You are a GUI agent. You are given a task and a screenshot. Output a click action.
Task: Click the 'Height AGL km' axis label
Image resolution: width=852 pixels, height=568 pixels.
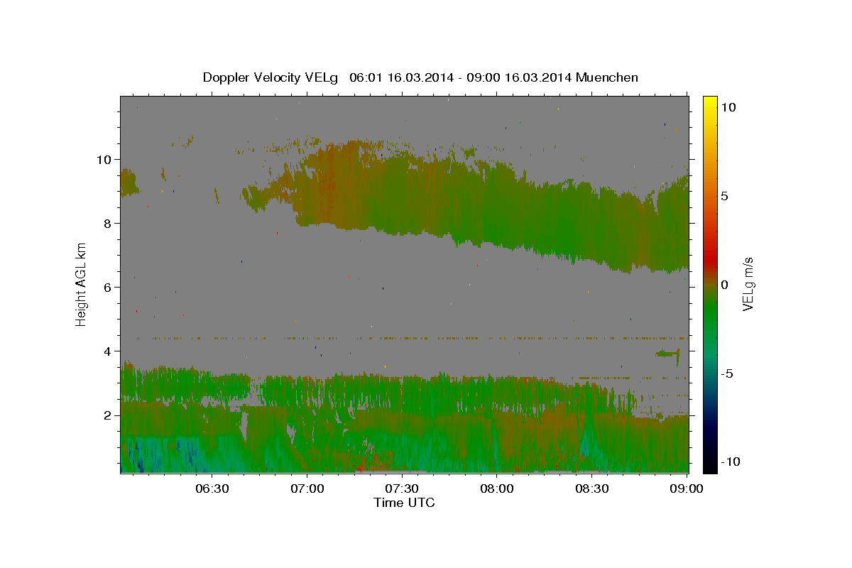82,284
